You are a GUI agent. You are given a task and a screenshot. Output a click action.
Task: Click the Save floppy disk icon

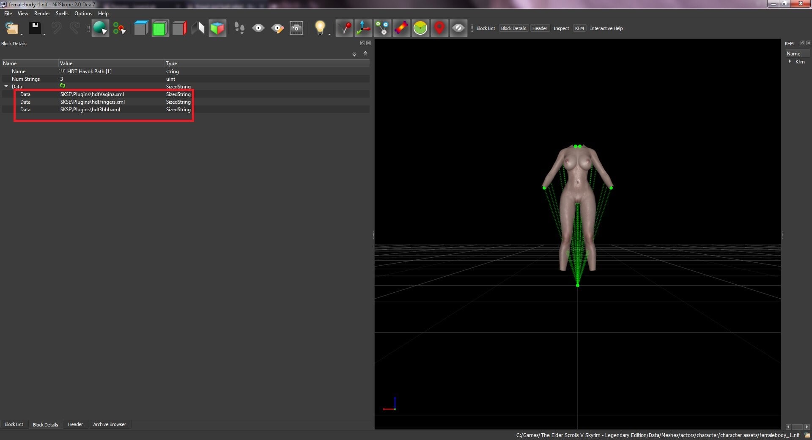[x=35, y=28]
